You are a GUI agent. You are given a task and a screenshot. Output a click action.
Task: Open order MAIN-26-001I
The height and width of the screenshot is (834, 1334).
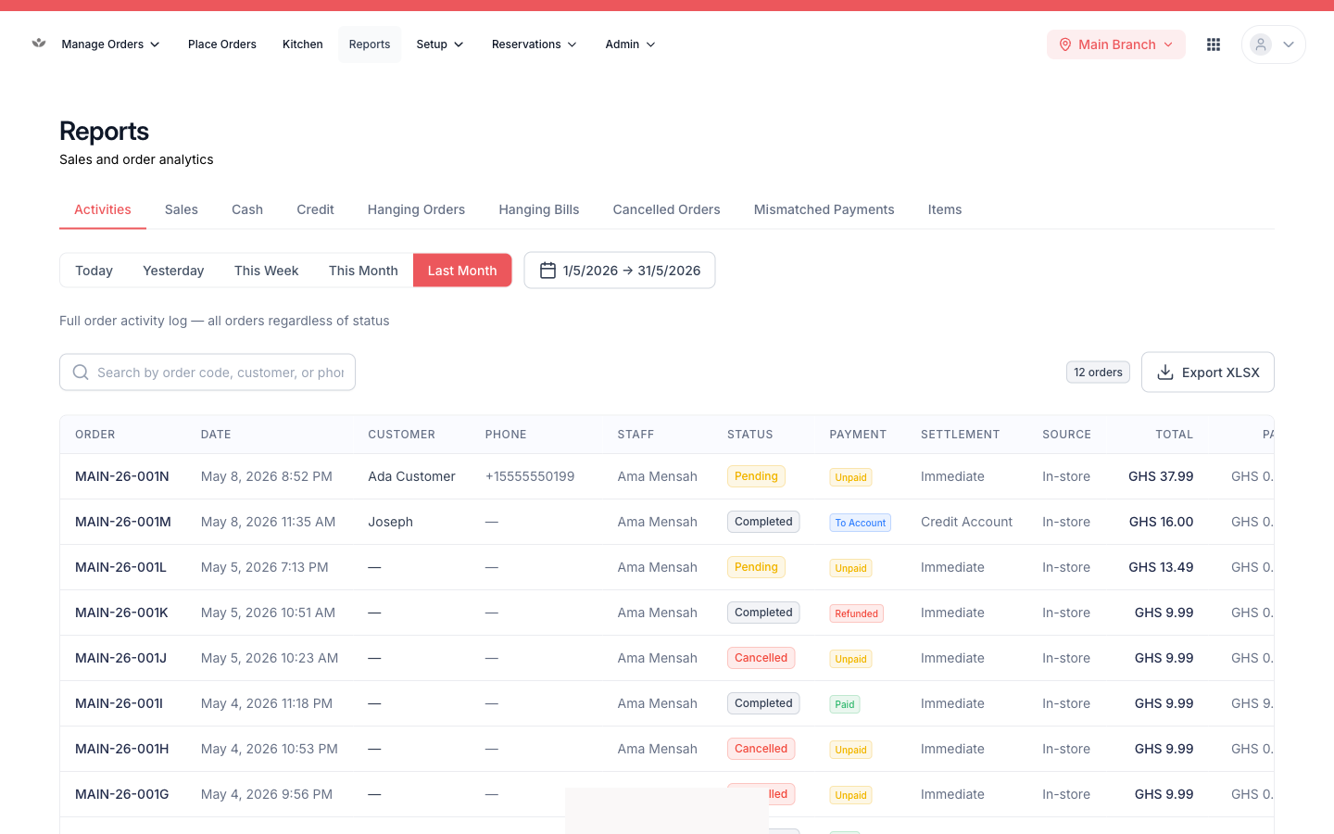119,703
